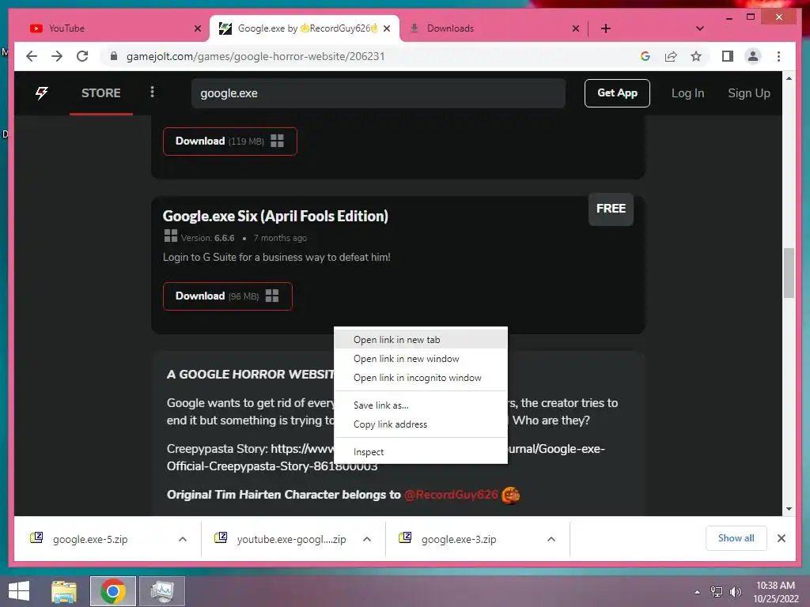Screen dimensions: 810x607
Task: Click the gamejolt.com URL in the address bar
Action: click(x=255, y=56)
